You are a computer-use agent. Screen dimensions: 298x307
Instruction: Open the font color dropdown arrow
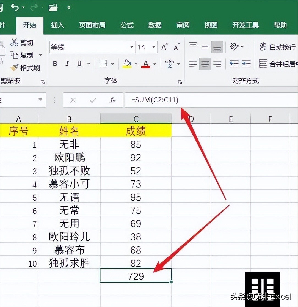(155, 64)
